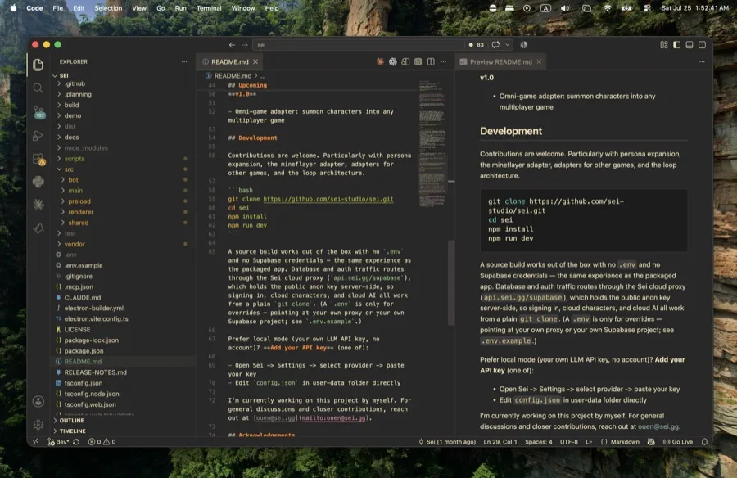Close the Preview README.md tab

pyautogui.click(x=539, y=61)
